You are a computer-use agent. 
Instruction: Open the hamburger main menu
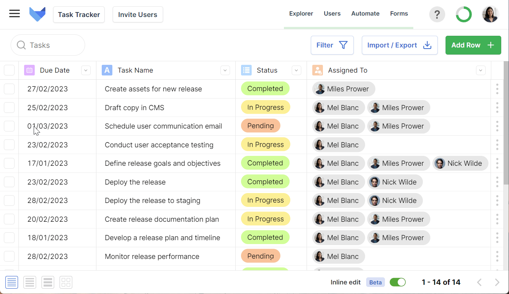point(15,14)
